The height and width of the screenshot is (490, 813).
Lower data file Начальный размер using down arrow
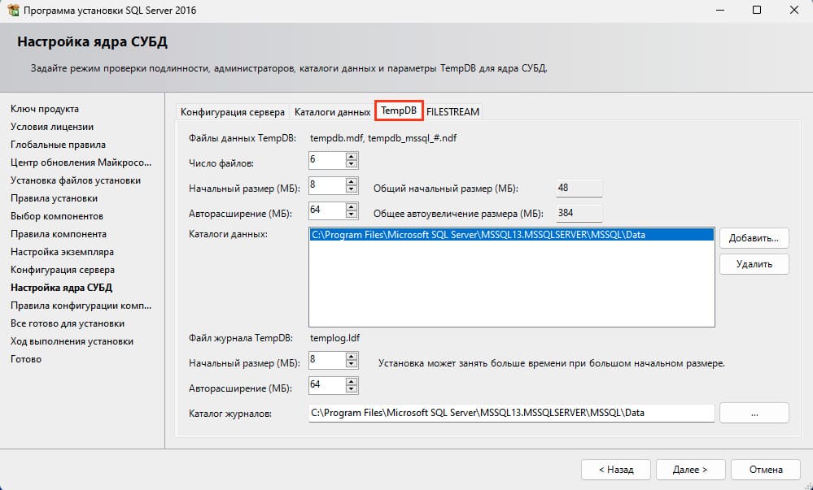pos(352,189)
